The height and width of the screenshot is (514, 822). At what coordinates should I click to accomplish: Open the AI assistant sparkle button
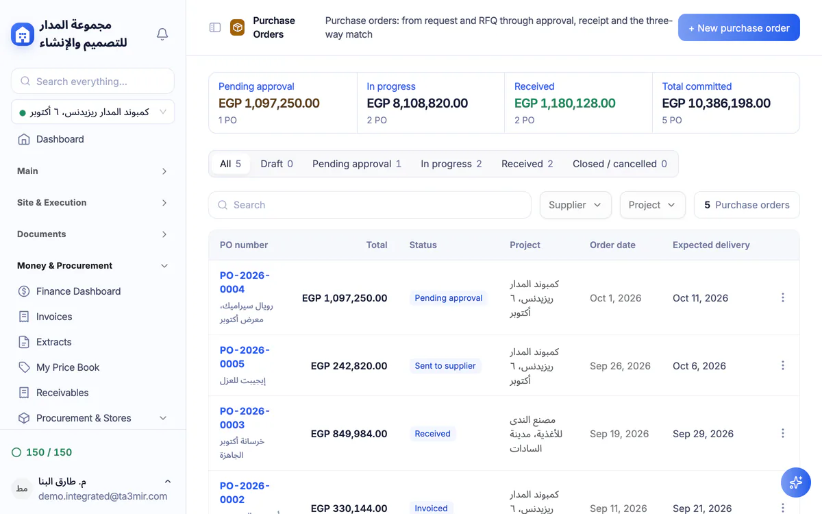(796, 482)
